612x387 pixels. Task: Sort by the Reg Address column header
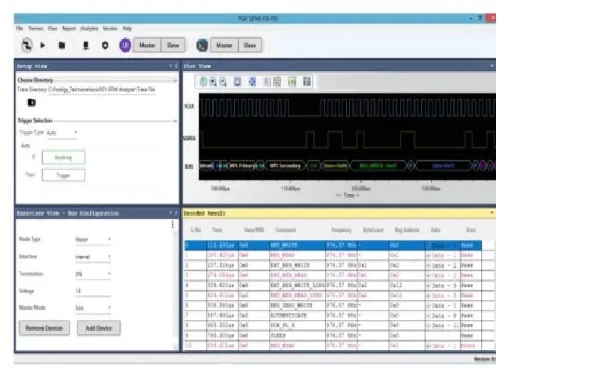point(407,230)
